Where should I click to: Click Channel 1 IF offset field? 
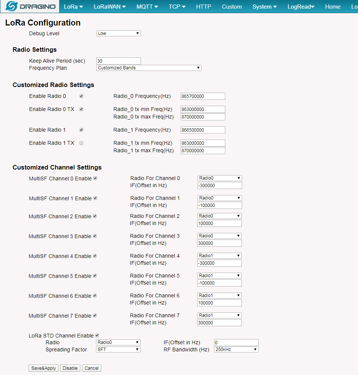tap(220, 205)
